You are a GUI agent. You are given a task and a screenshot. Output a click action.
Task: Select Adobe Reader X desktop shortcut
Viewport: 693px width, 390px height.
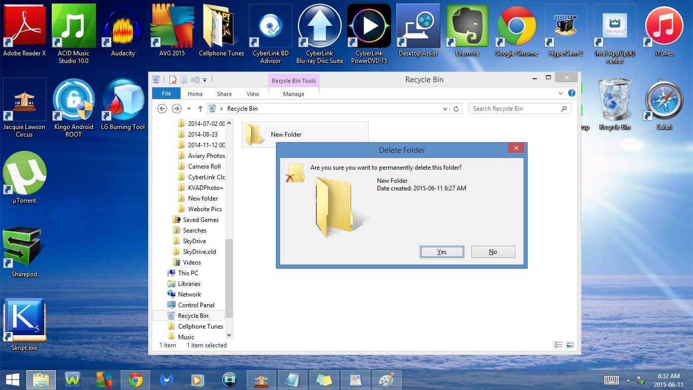pyautogui.click(x=24, y=30)
